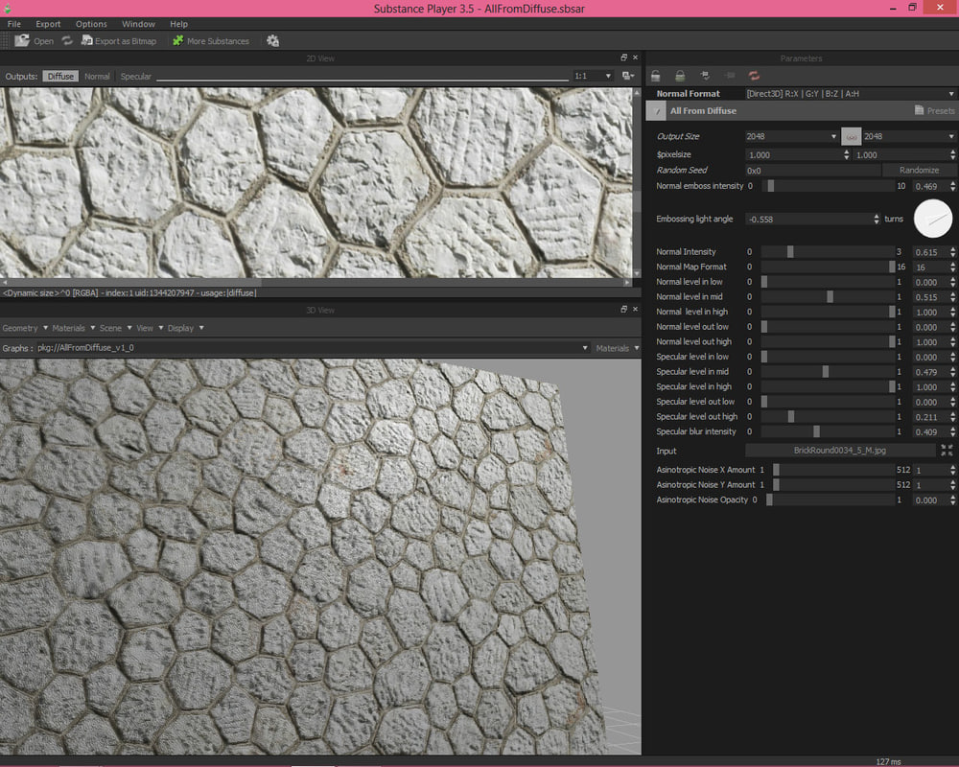The height and width of the screenshot is (767, 959).
Task: Adjust the Normal Intensity slider
Action: [x=788, y=251]
